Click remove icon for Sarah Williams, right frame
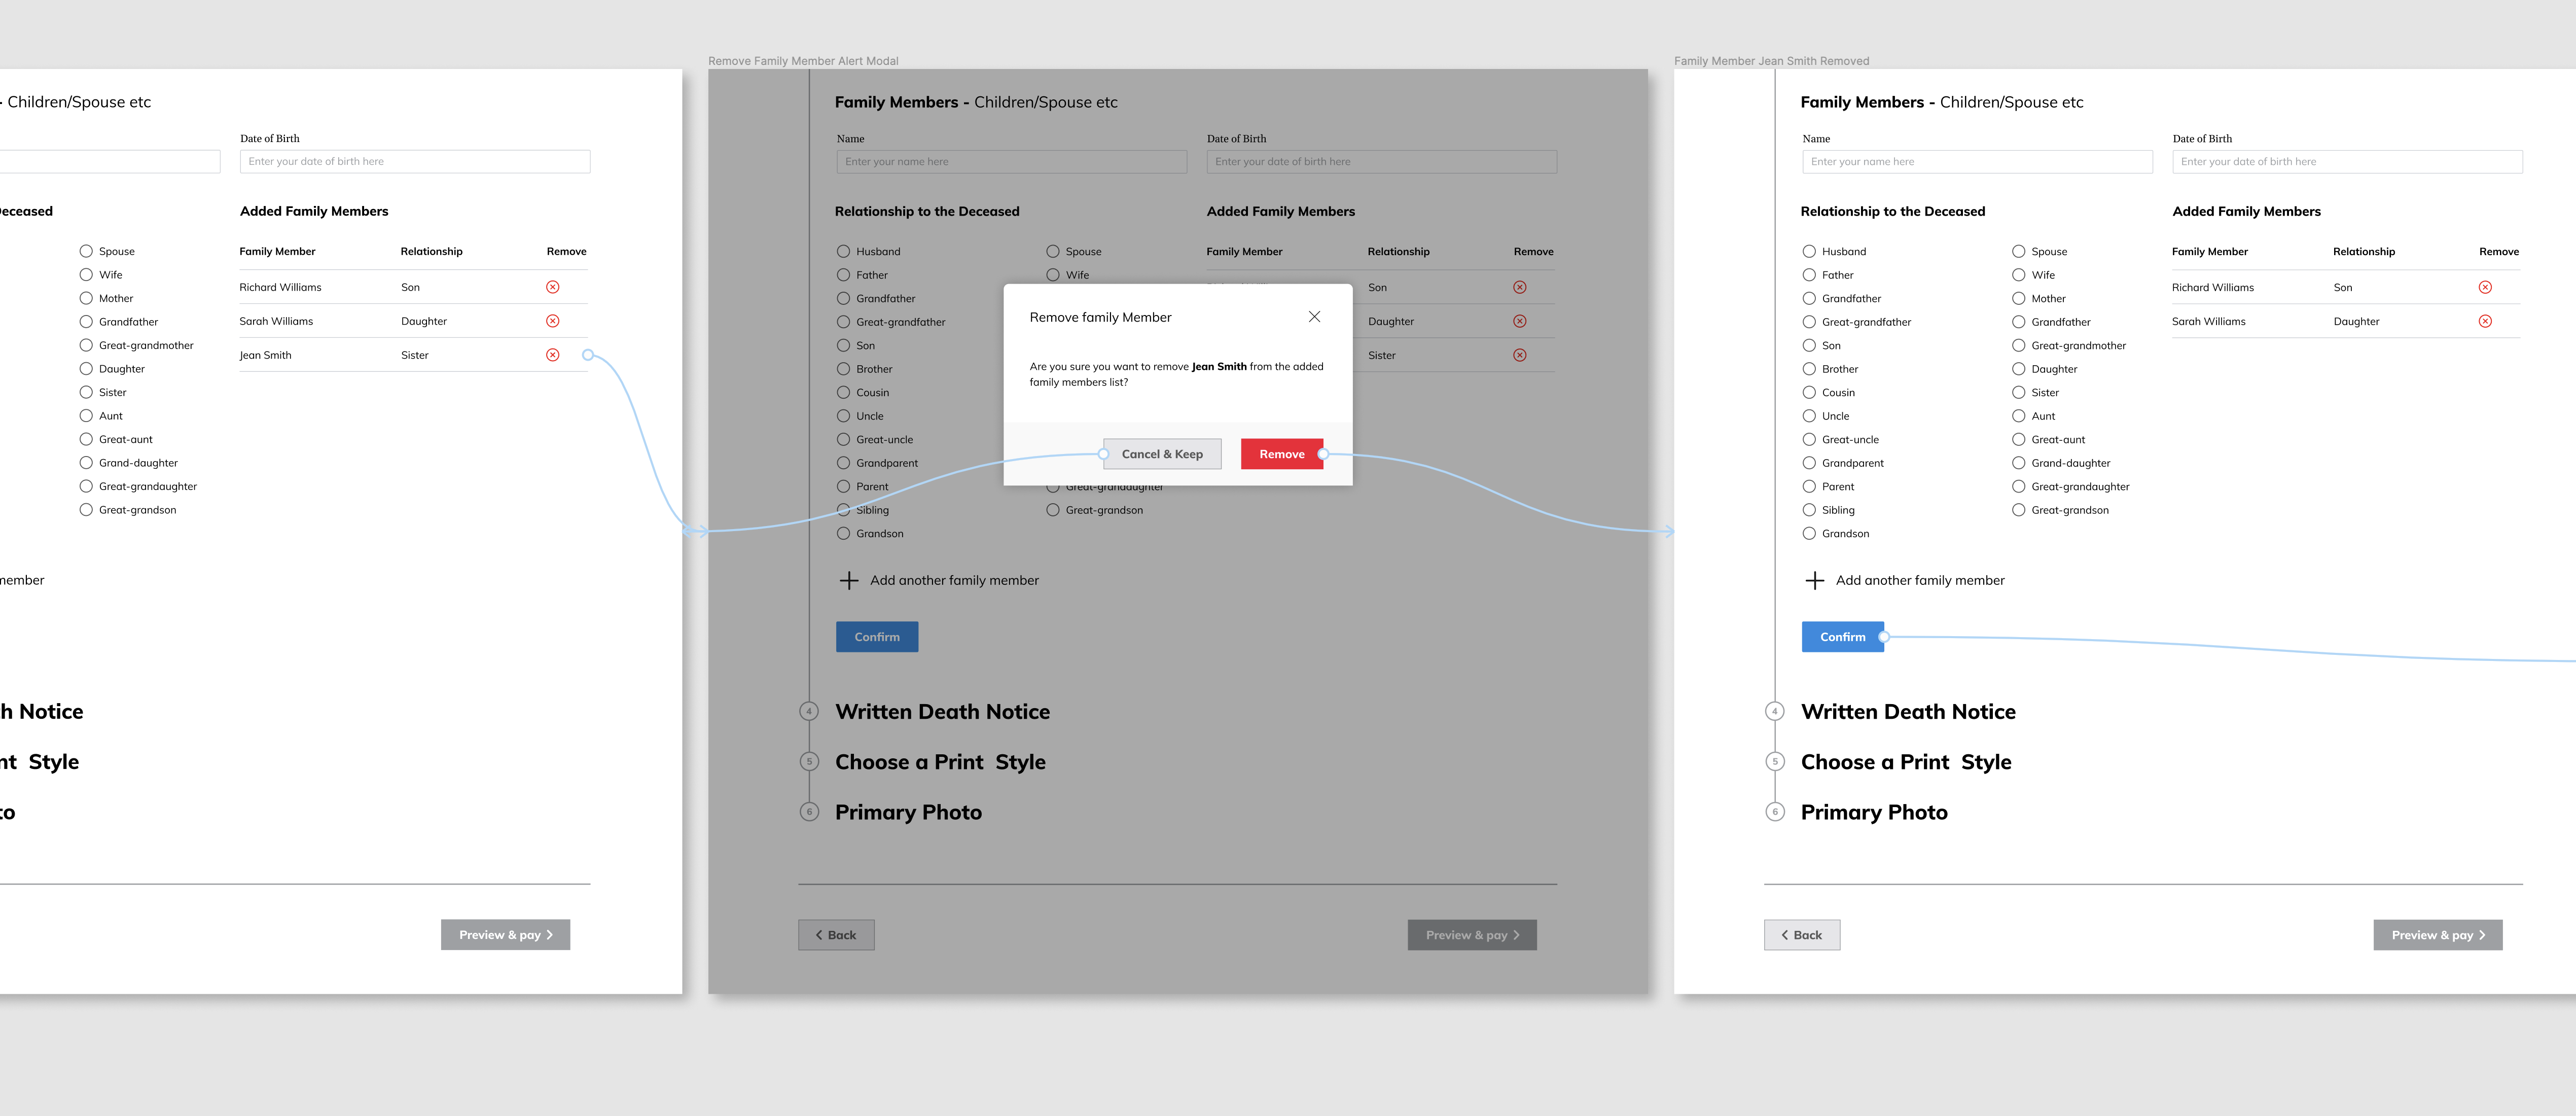This screenshot has height=1116, width=2576. coord(2485,321)
